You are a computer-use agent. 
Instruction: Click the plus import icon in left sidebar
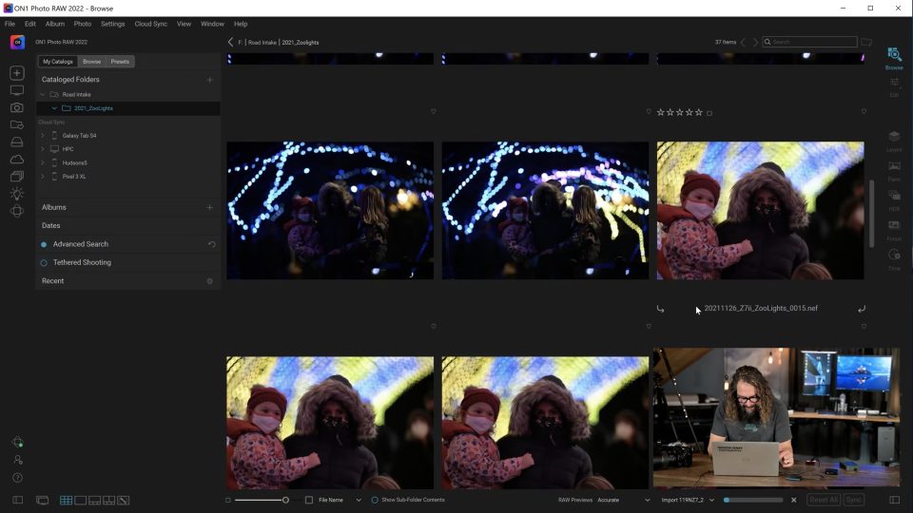17,73
